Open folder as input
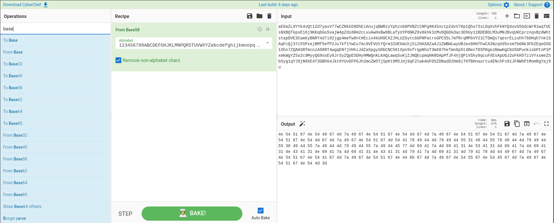 click(x=517, y=16)
